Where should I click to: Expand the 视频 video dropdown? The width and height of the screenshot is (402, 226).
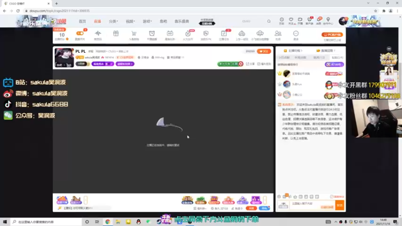pyautogui.click(x=130, y=21)
